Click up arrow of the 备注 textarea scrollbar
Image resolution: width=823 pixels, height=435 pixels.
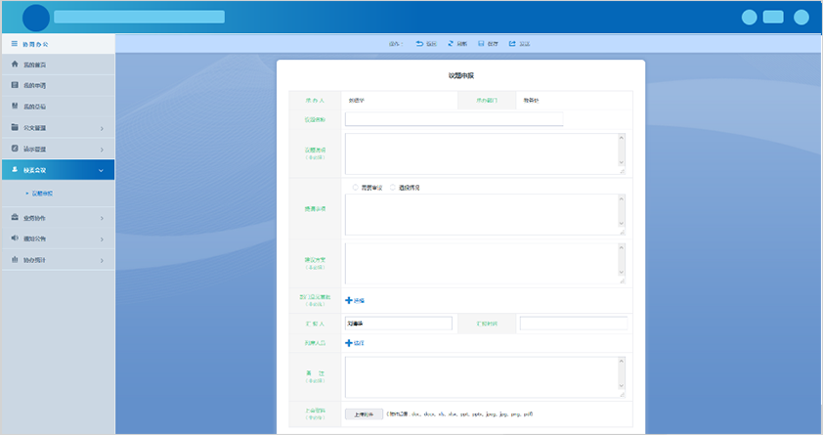coord(622,361)
